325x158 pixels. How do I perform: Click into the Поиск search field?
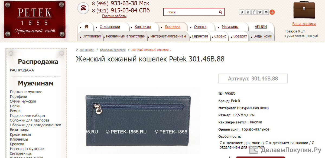191,12
